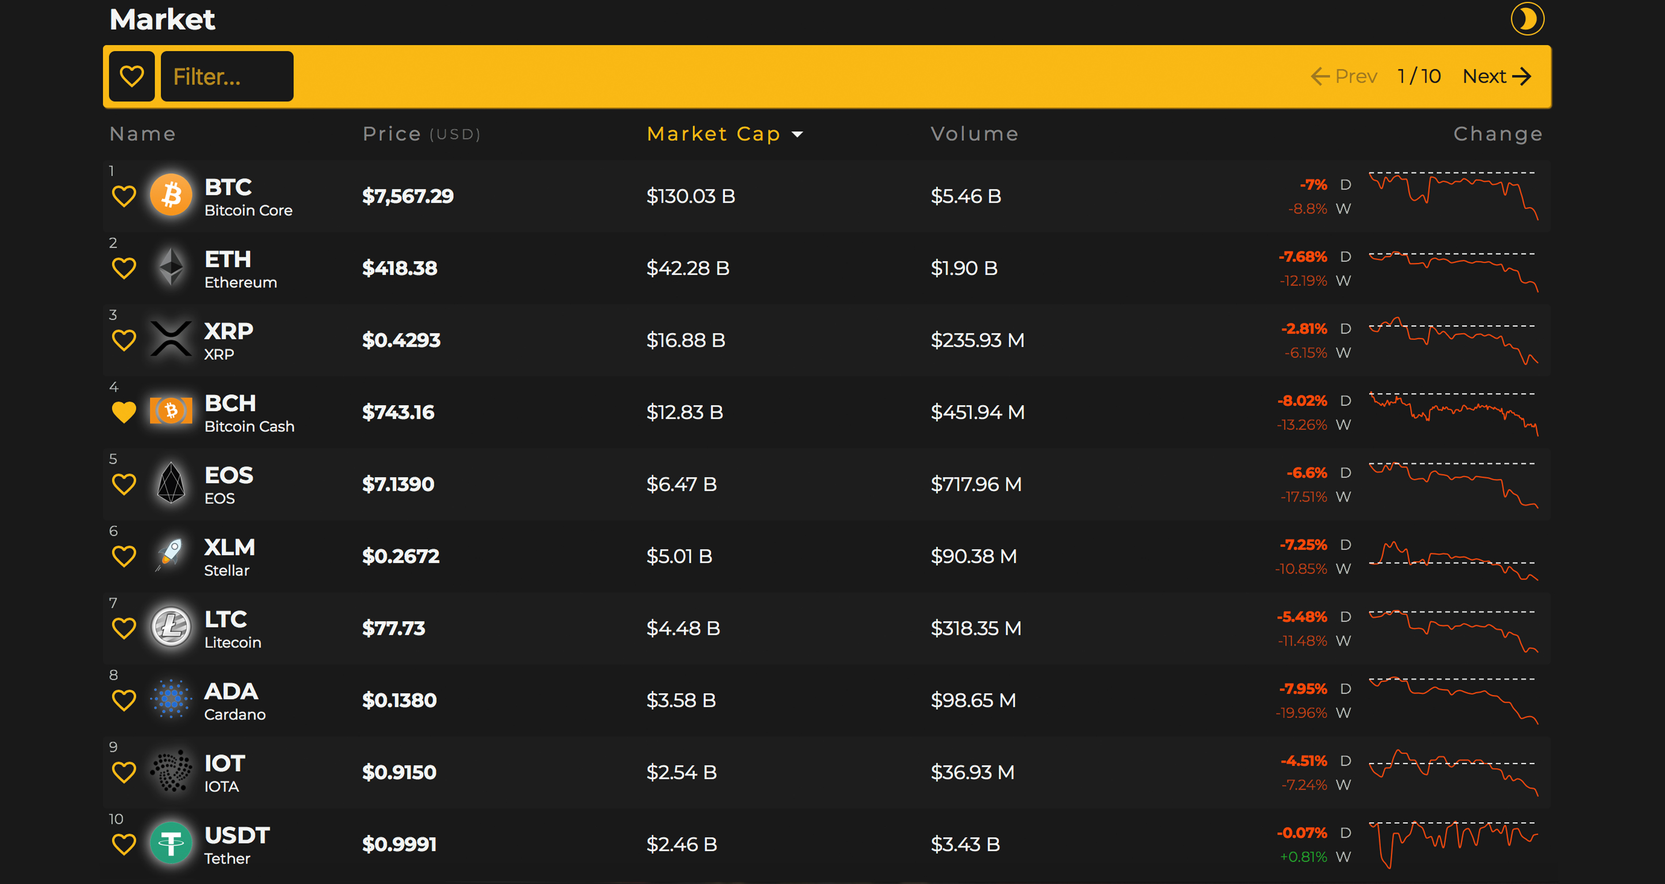Select USDT weekly change +0.81%
Viewport: 1665px width, 884px height.
(1303, 857)
